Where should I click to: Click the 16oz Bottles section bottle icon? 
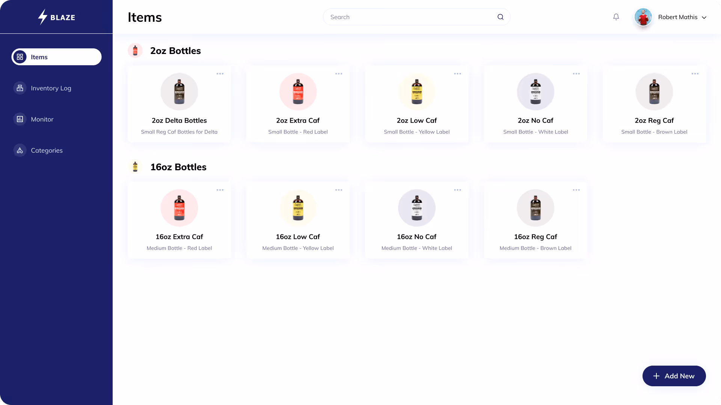(x=135, y=166)
